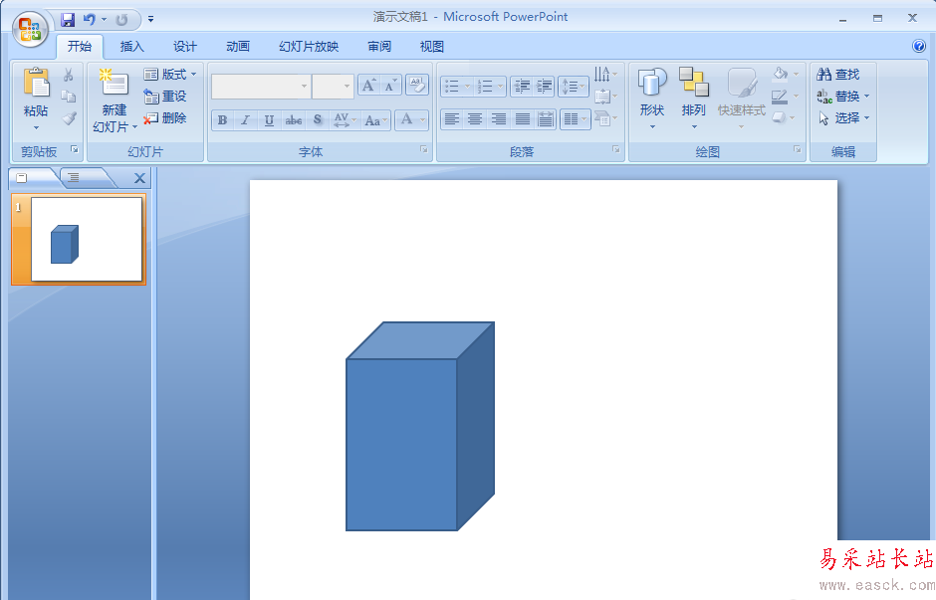Align text left
This screenshot has width=936, height=600.
click(452, 119)
